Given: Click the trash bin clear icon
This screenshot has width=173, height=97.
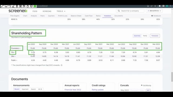Looking at the screenshot, I should point(17,6).
